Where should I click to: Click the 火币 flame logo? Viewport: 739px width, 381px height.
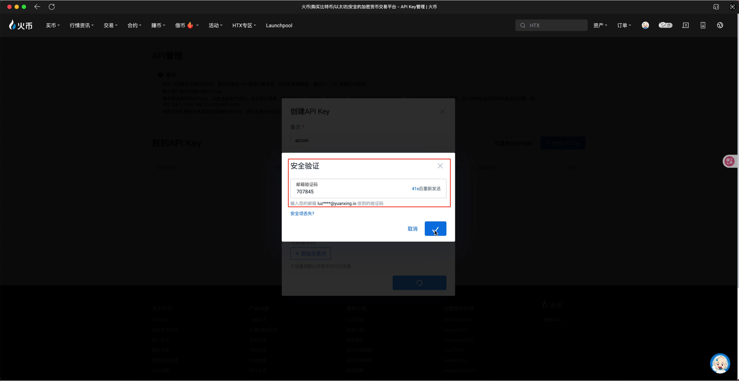20,25
